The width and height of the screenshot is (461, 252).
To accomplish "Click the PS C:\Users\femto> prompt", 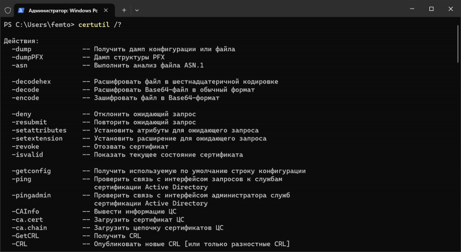I will coord(39,25).
